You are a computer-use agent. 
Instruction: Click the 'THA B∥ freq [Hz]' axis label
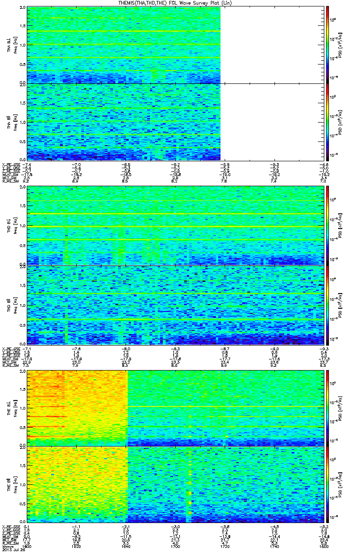click(12, 122)
